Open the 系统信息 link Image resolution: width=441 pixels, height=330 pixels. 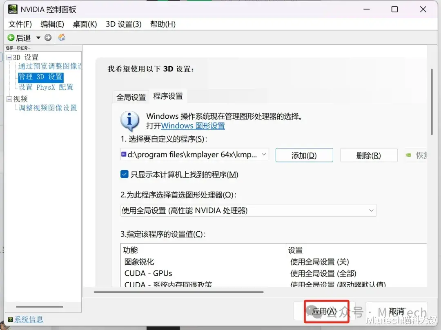[x=29, y=319]
